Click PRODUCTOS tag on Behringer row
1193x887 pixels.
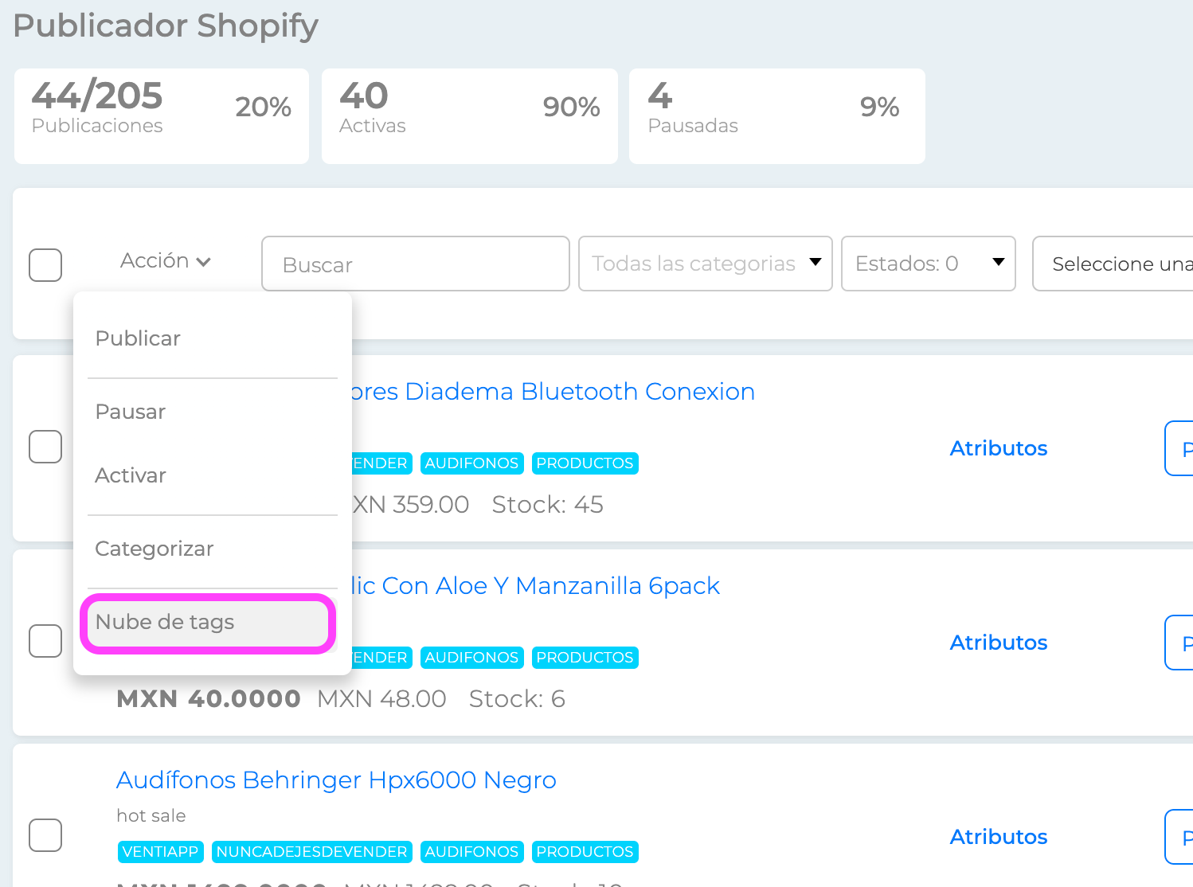[585, 852]
